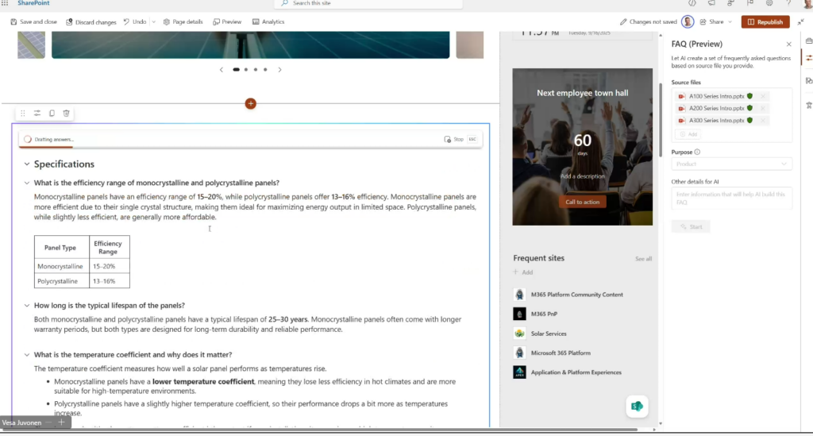Undo the last change
This screenshot has height=436, width=813.
(x=135, y=21)
